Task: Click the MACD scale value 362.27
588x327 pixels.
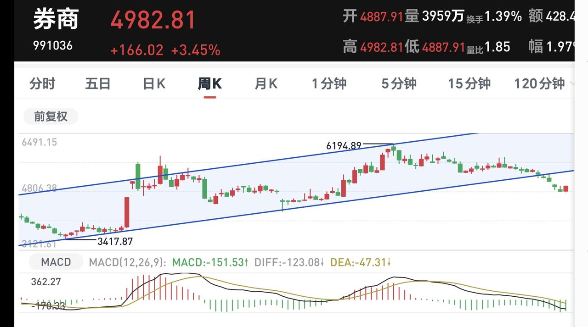Action: click(x=46, y=282)
